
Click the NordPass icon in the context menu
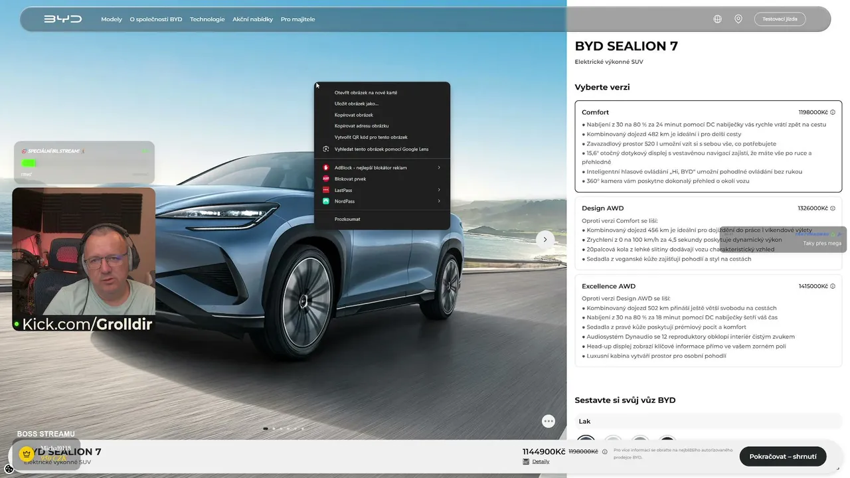pyautogui.click(x=326, y=201)
